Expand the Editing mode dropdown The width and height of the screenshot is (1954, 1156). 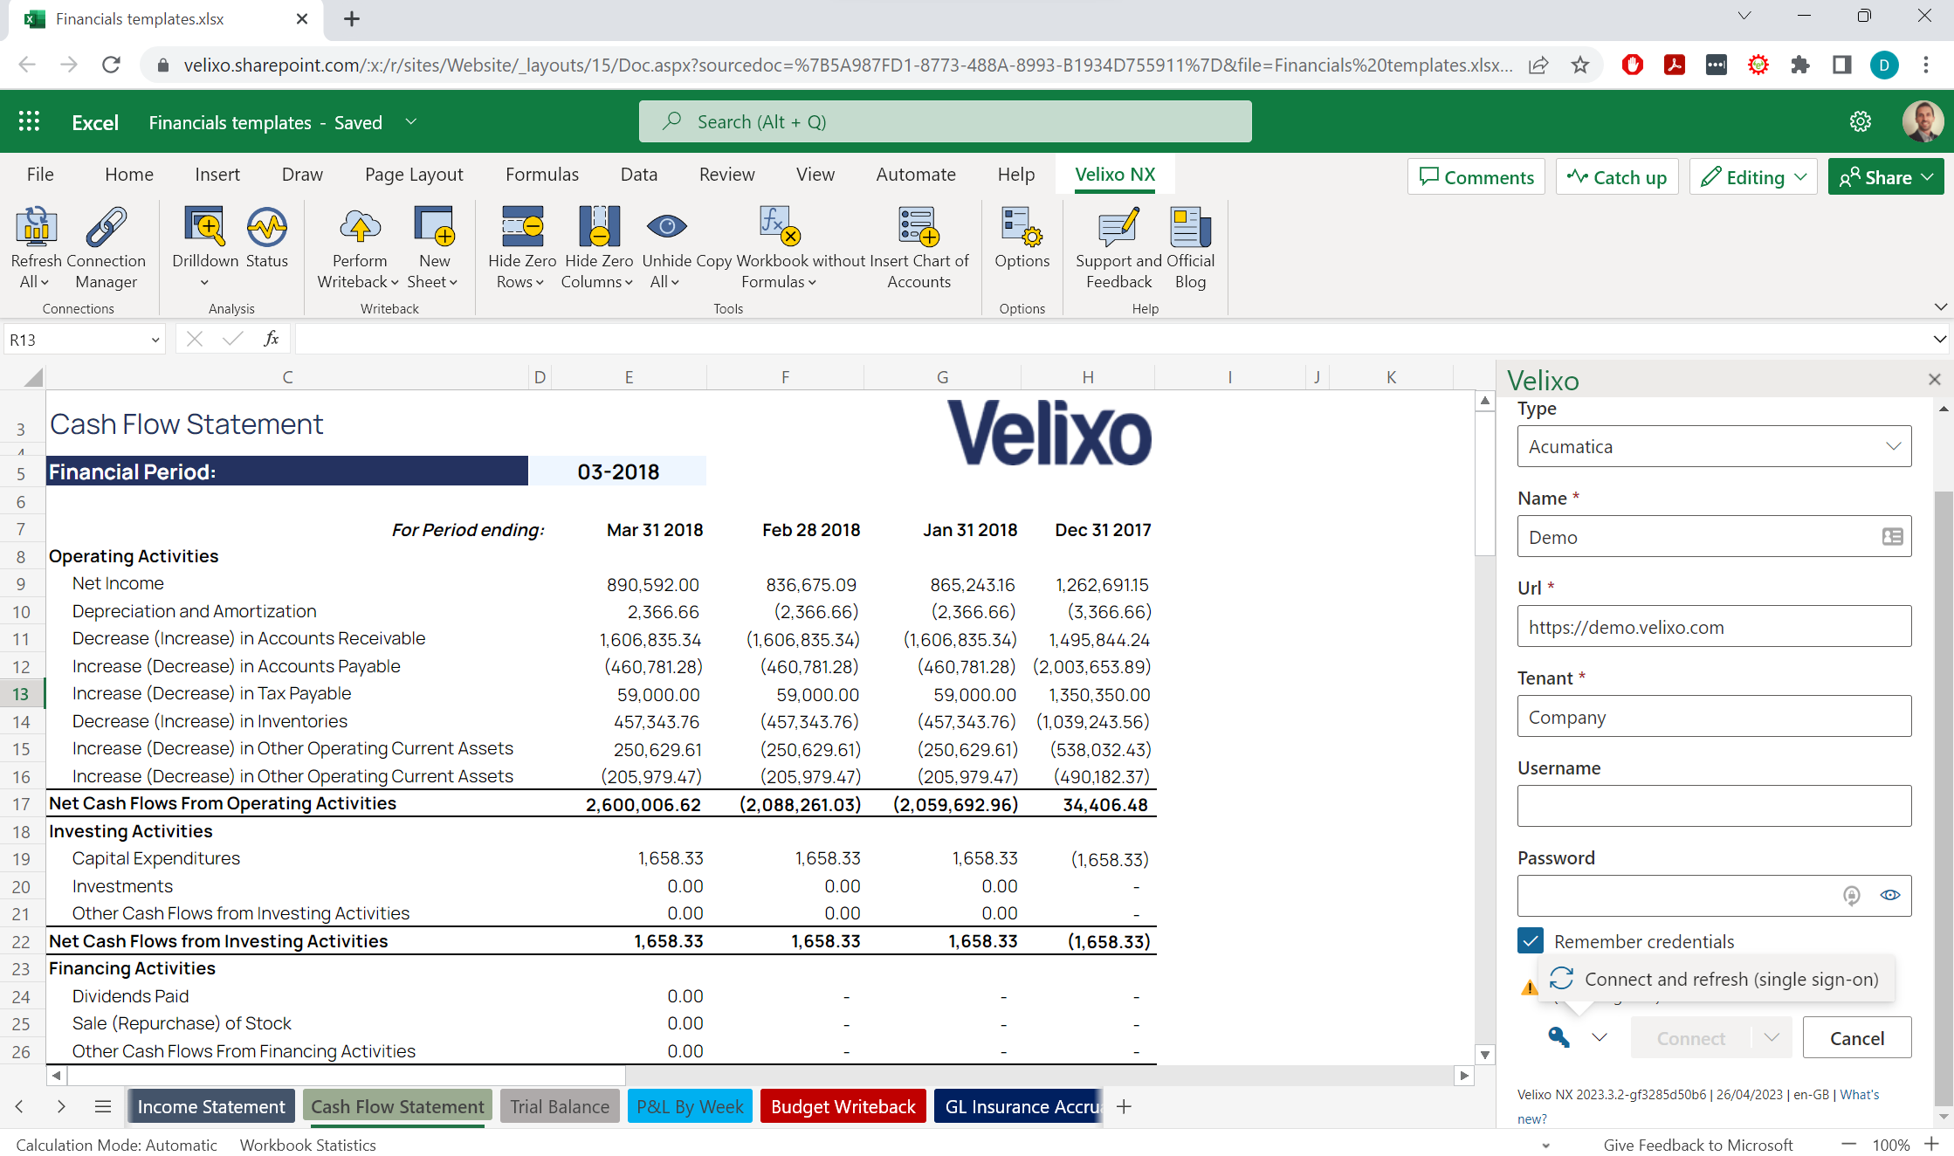(1799, 177)
